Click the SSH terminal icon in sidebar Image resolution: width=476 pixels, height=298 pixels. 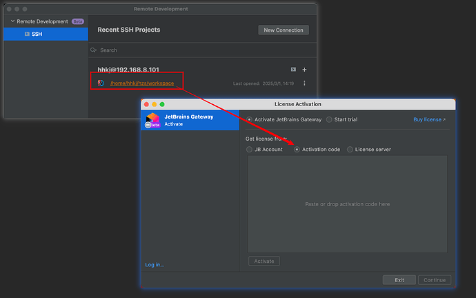pos(27,34)
